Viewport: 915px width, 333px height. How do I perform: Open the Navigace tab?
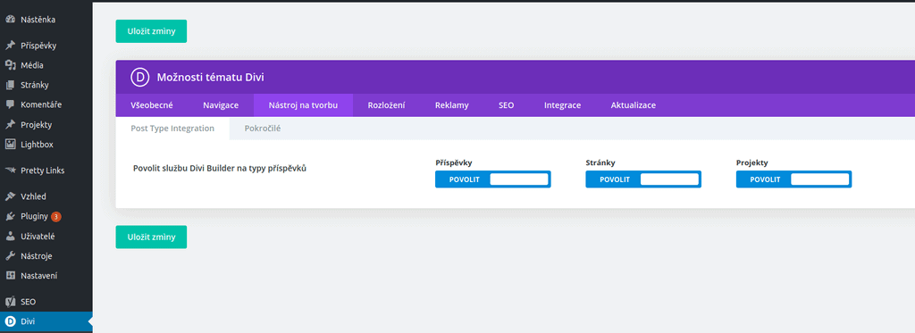tap(221, 105)
